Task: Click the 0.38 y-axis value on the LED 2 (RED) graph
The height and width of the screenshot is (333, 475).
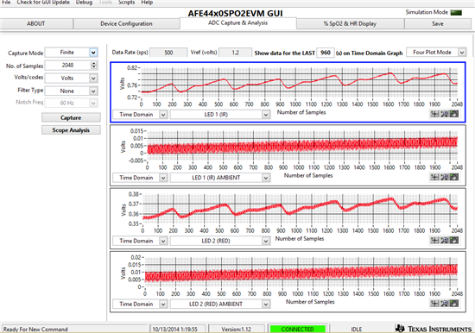Action: click(134, 194)
